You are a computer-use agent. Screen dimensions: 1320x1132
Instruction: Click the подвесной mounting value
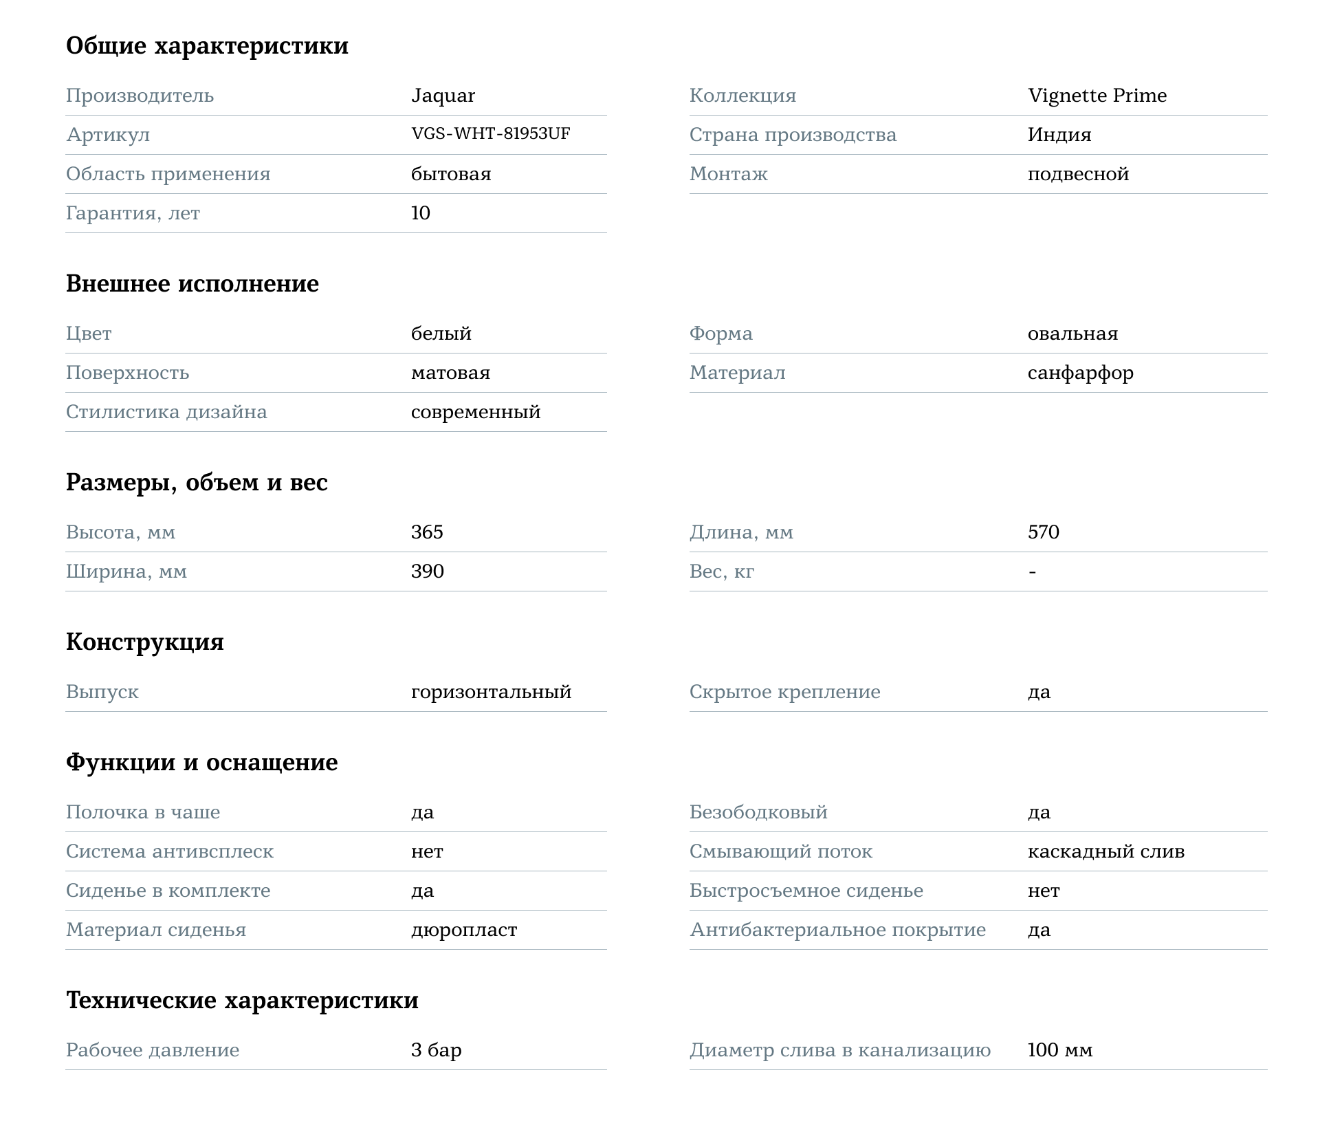pyautogui.click(x=1078, y=174)
